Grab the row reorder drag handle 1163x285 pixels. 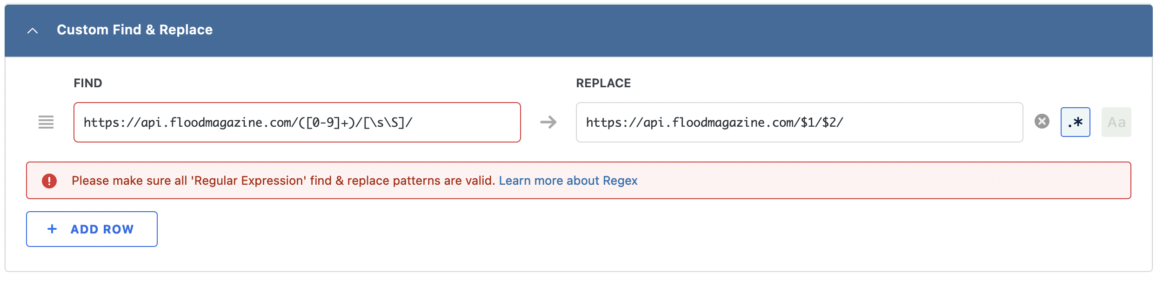point(46,122)
